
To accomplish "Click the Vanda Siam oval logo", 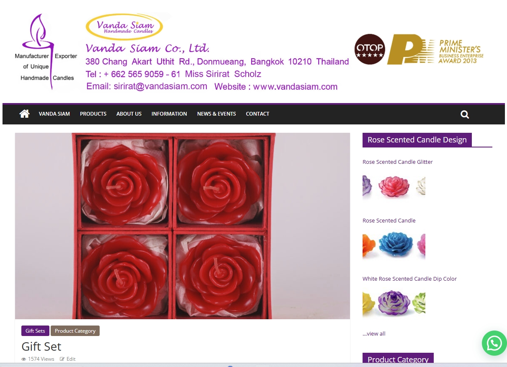I will tap(124, 27).
